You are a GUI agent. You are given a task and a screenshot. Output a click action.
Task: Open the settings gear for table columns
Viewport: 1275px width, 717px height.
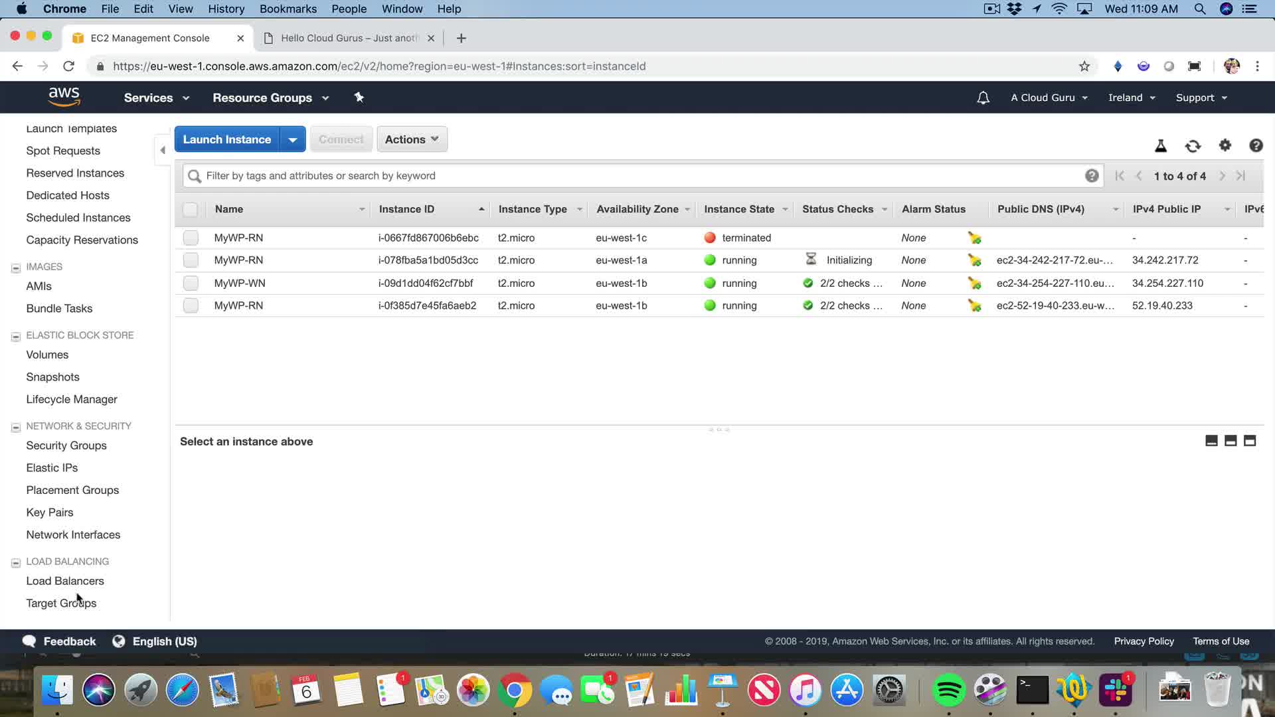point(1225,145)
